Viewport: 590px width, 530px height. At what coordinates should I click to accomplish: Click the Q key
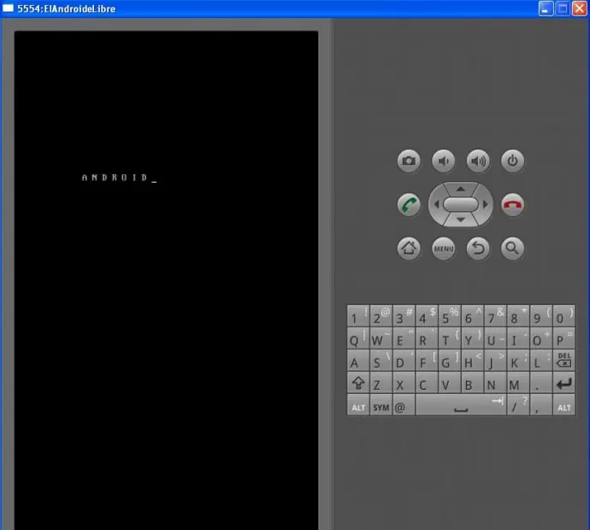click(x=358, y=339)
